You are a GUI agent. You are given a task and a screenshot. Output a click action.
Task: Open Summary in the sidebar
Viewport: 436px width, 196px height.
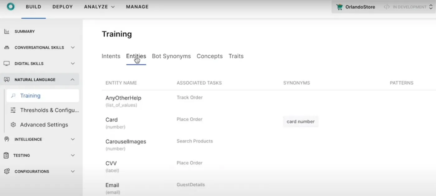tap(25, 31)
